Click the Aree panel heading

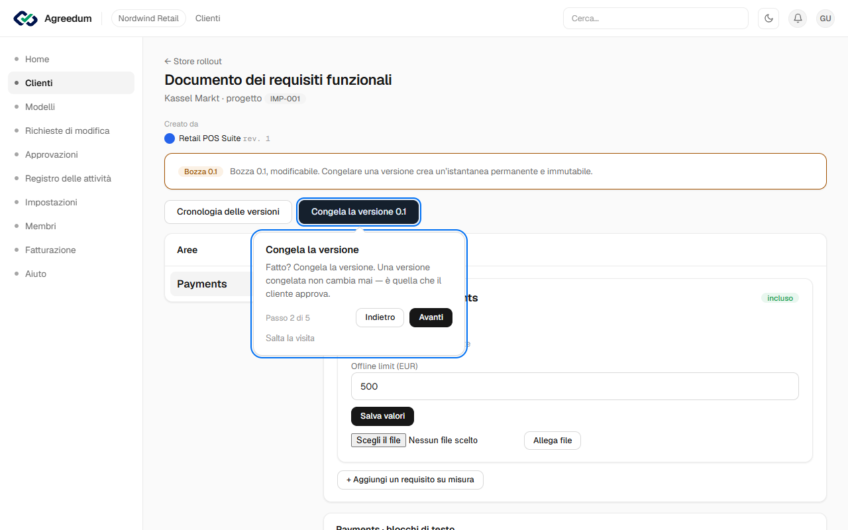click(x=187, y=250)
